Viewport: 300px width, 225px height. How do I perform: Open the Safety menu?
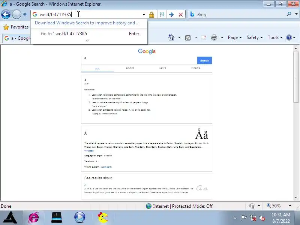255,37
